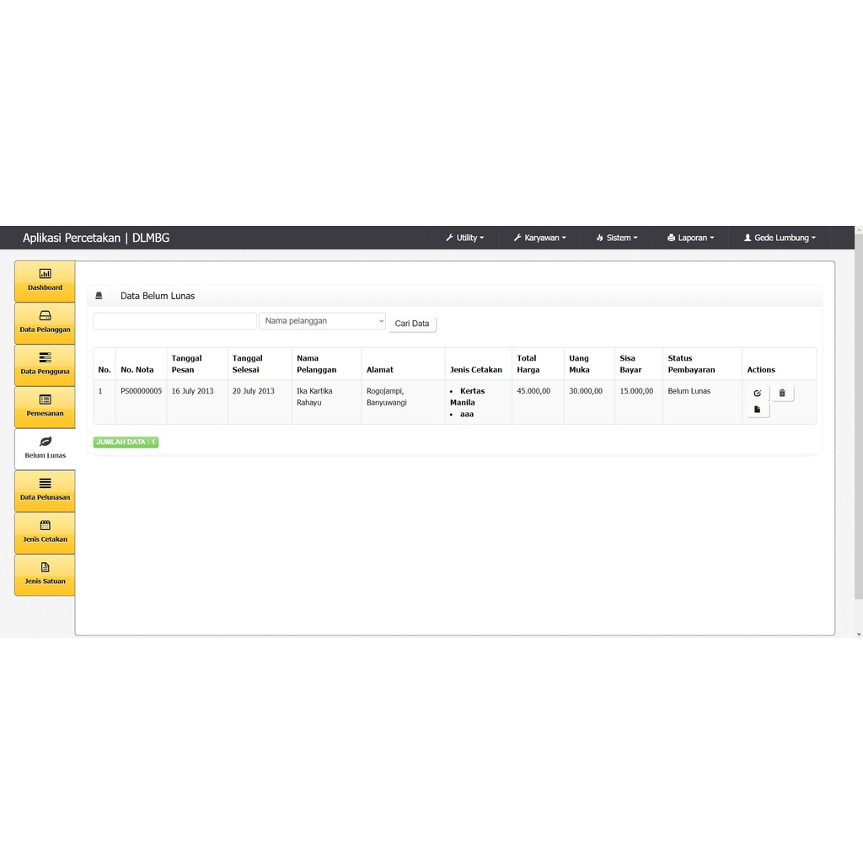Select the Belum Lunas sidebar tab
This screenshot has height=863, width=863.
(x=45, y=448)
